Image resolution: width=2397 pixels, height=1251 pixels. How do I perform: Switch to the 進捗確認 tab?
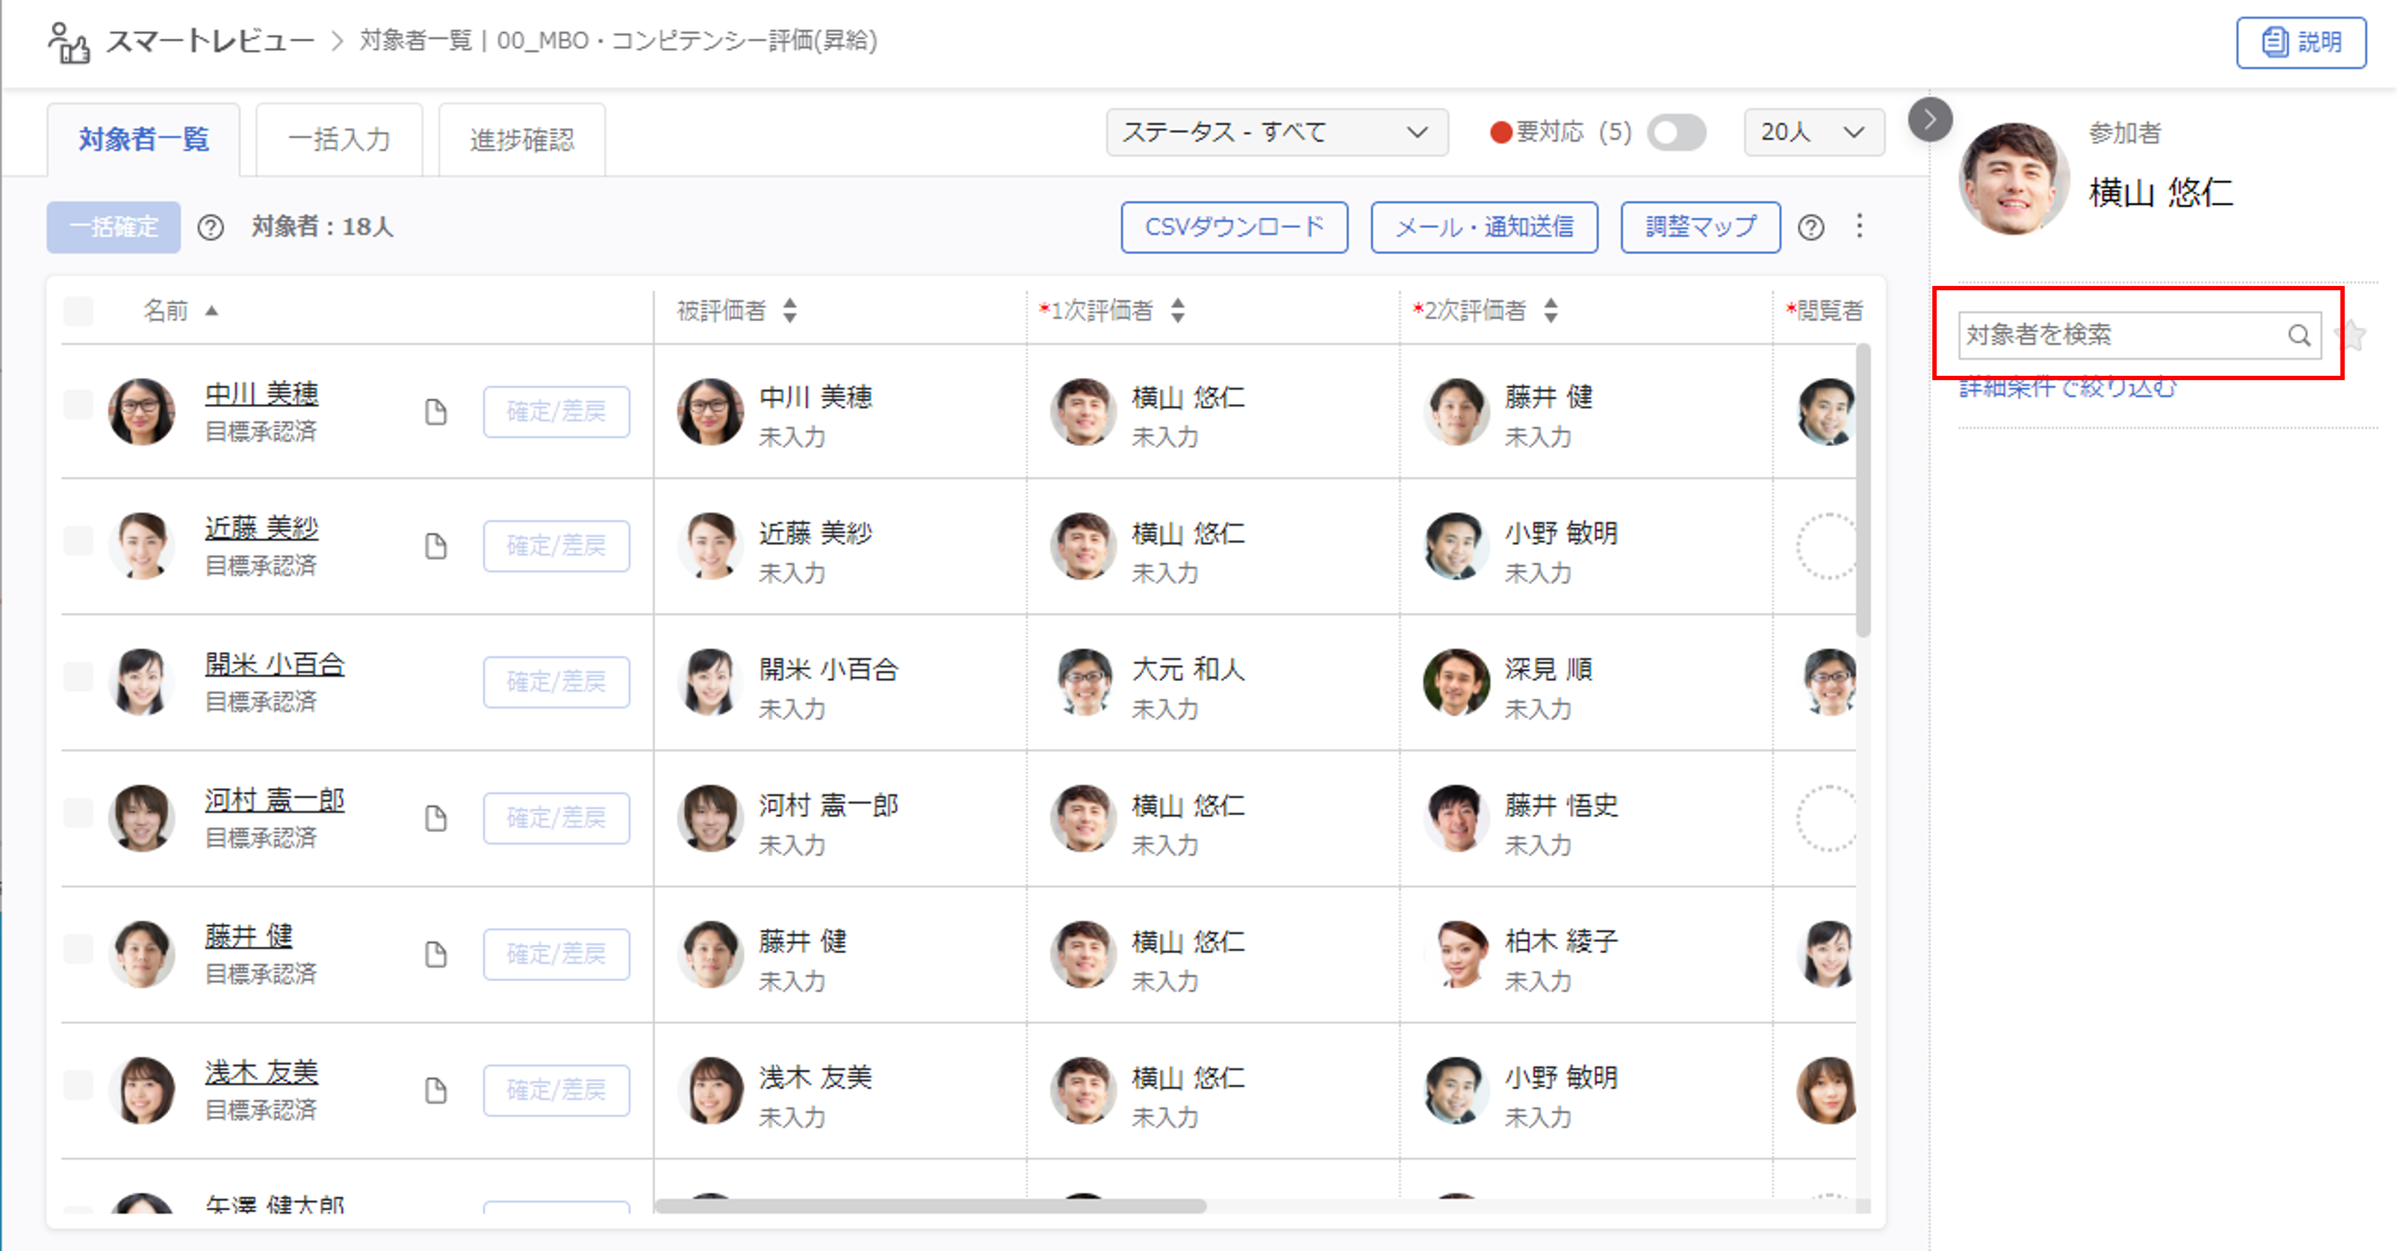point(522,139)
